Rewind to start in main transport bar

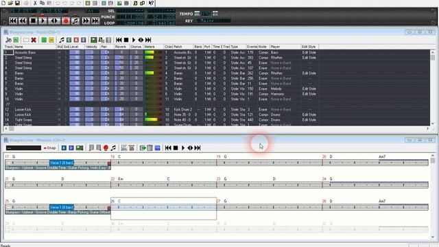pyautogui.click(x=13, y=21)
